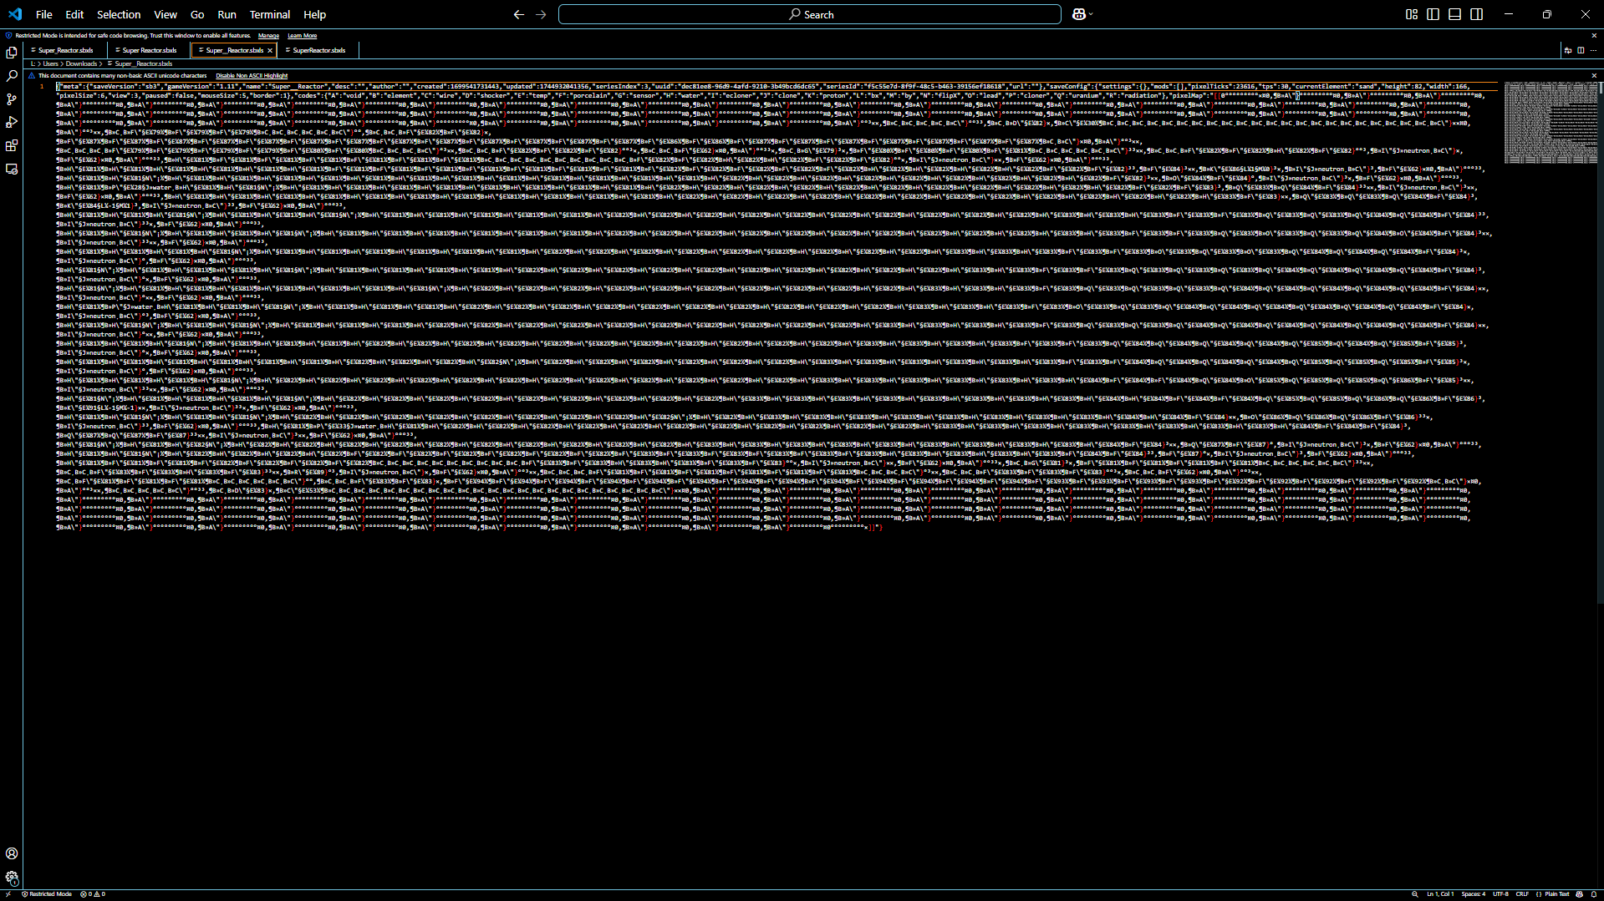Click the Restricted Mode status bar button
Screen dimensions: 1604x901
[47, 894]
